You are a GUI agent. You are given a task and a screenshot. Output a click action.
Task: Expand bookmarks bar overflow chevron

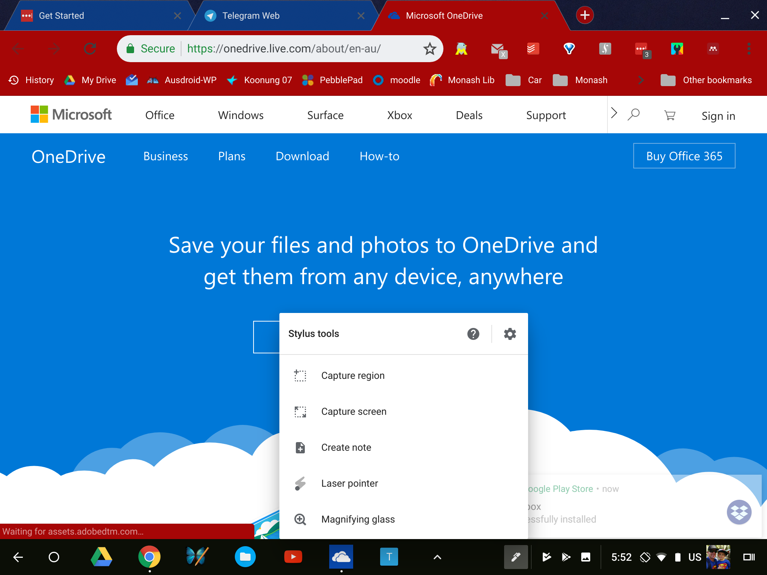point(641,80)
